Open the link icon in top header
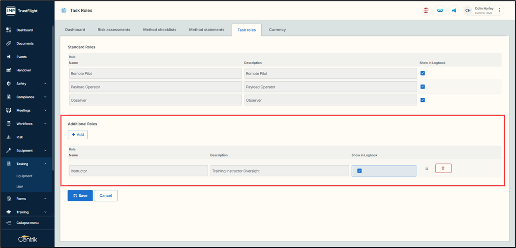 pos(440,10)
